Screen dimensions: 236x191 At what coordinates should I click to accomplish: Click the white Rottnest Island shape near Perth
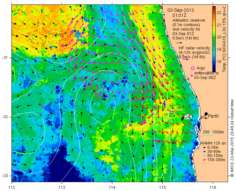(188, 117)
